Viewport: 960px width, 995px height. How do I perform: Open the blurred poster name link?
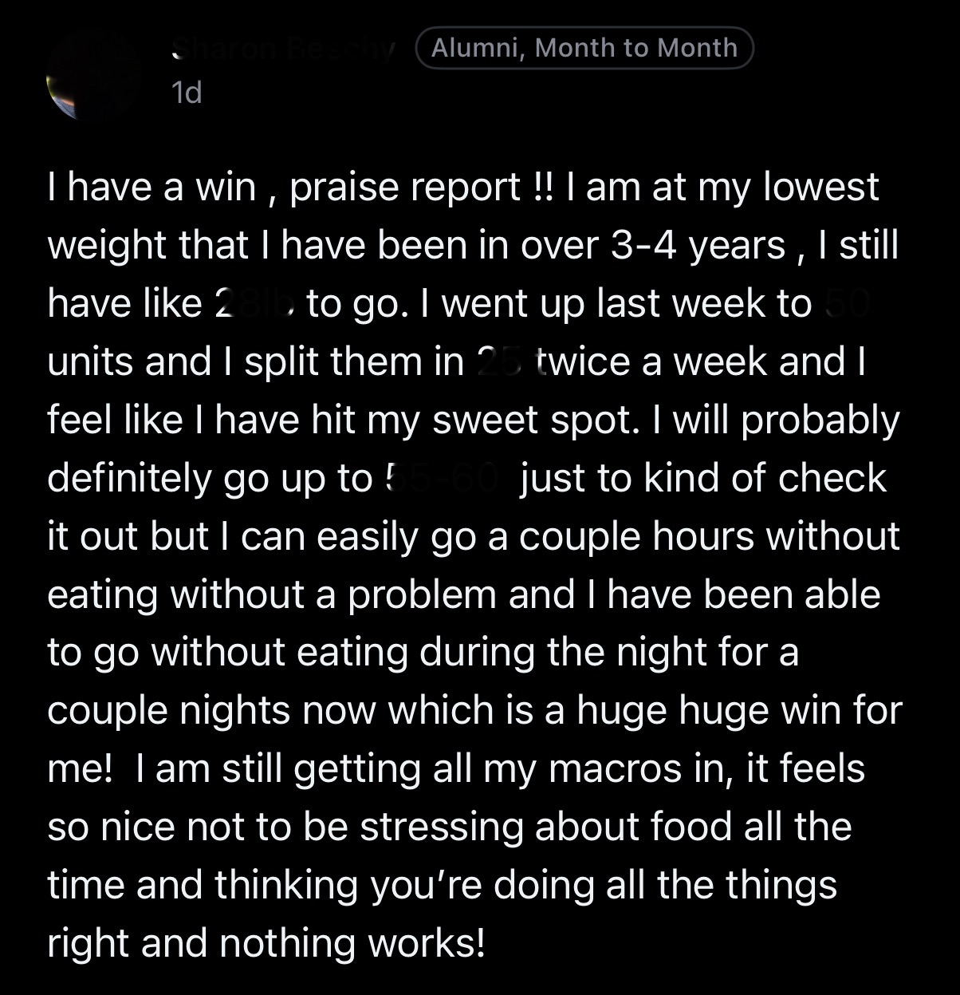coord(283,49)
